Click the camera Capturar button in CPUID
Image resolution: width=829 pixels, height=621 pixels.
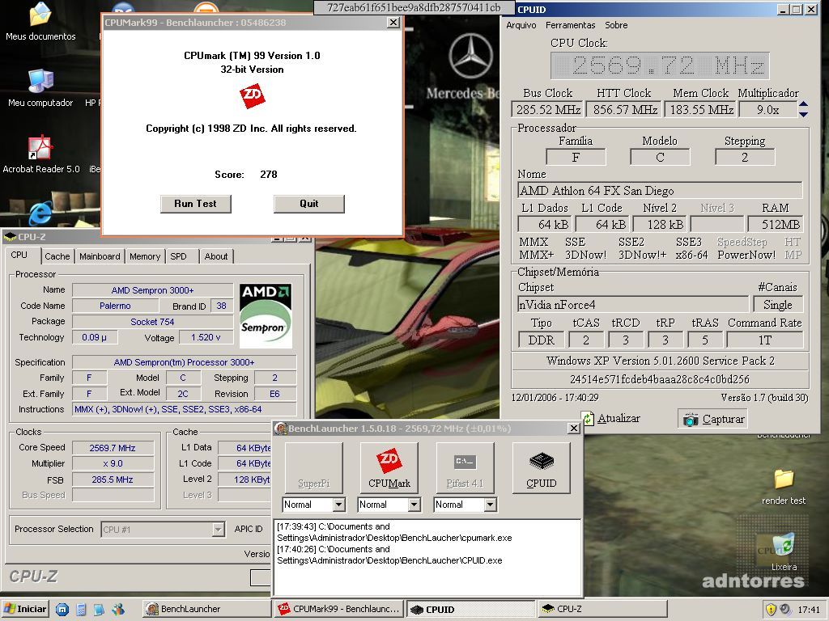click(712, 419)
